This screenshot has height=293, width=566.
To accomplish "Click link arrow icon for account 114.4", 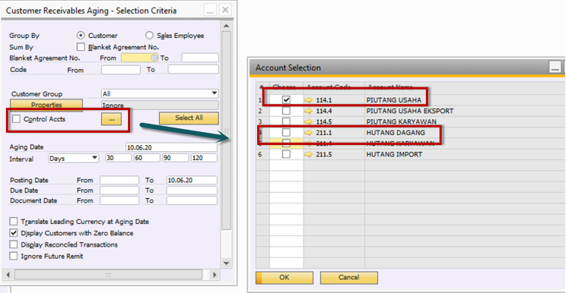I will (x=308, y=111).
